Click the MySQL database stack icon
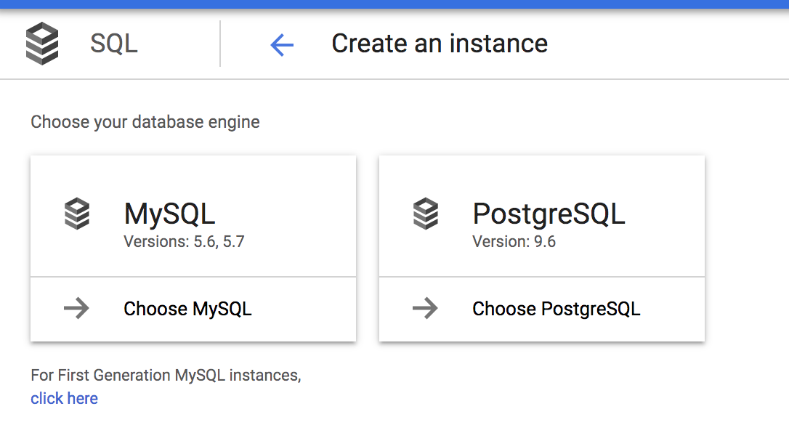Image resolution: width=789 pixels, height=433 pixels. (x=77, y=214)
